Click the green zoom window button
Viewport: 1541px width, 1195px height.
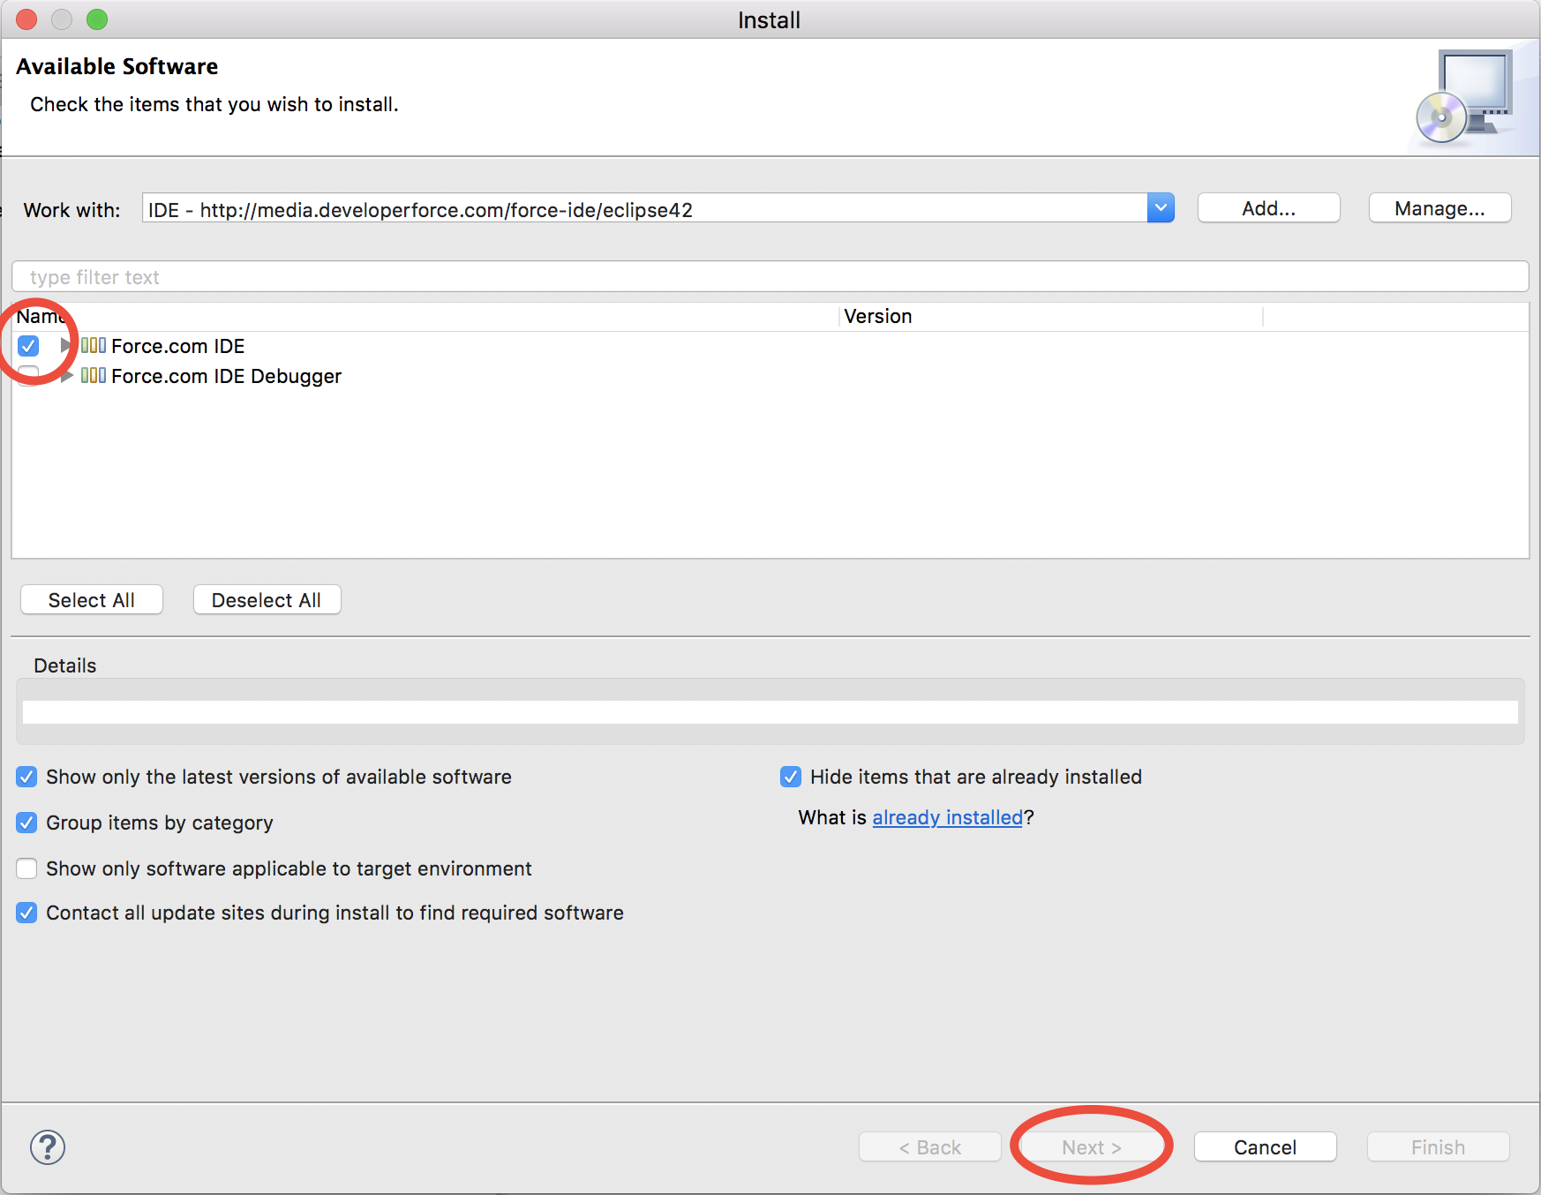pyautogui.click(x=97, y=19)
